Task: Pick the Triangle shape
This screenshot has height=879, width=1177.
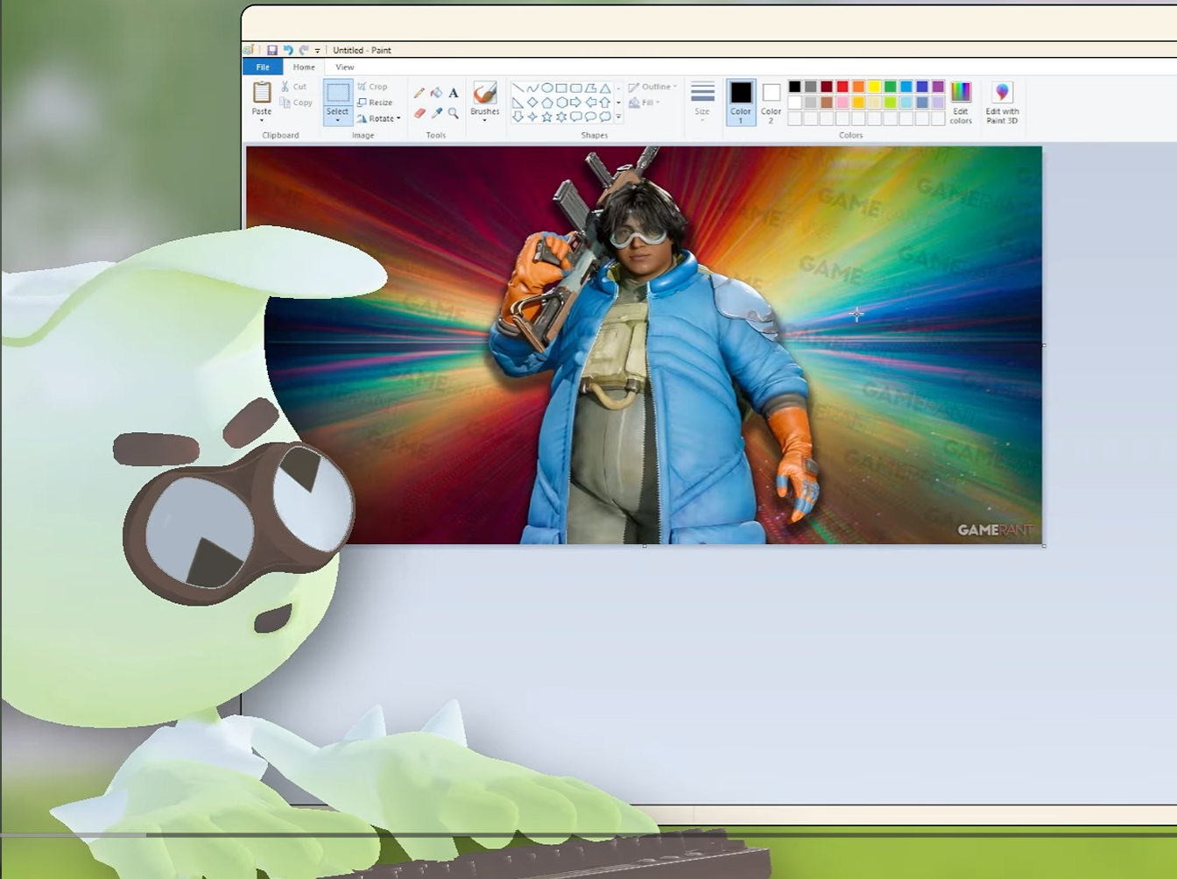Action: click(x=604, y=88)
